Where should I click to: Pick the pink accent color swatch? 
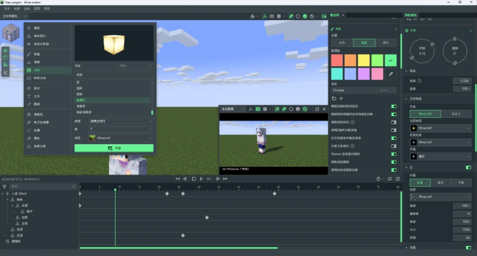(377, 74)
